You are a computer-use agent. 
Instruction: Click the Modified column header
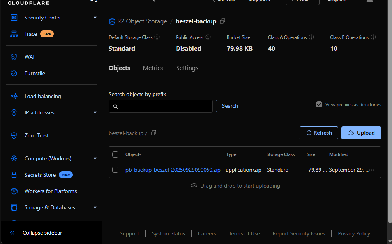339,154
